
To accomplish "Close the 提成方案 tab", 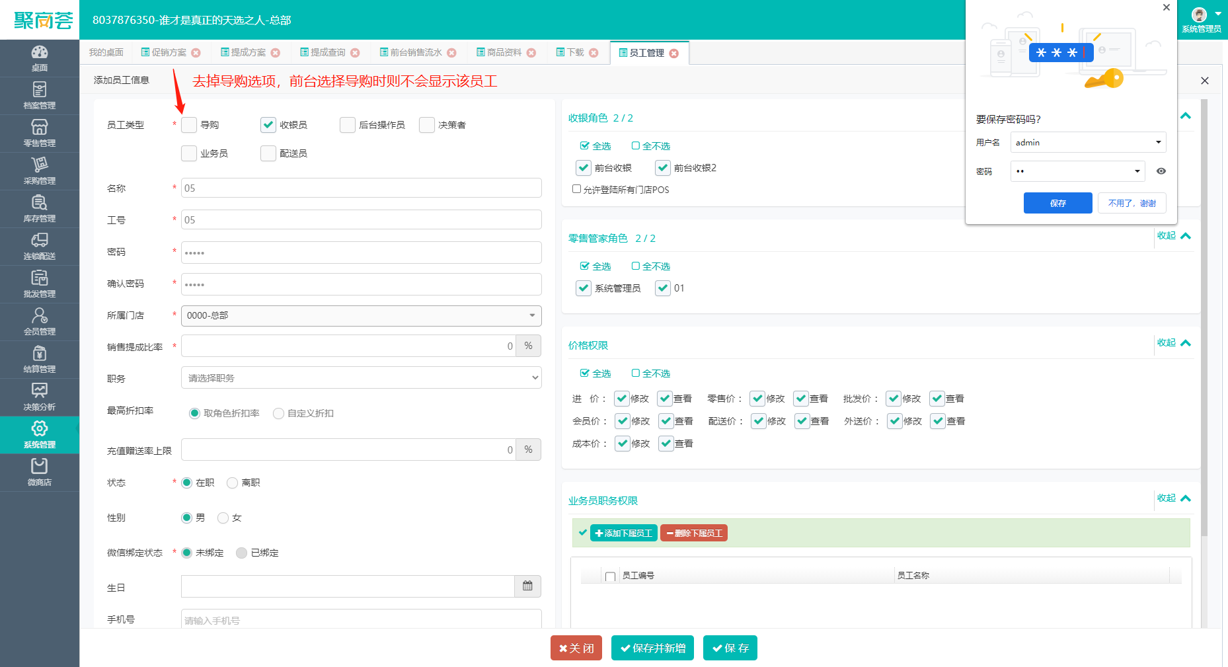I will tap(276, 53).
